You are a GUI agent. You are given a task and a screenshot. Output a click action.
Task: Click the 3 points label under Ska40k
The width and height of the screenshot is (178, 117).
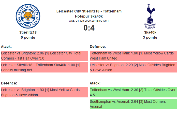point(150,37)
